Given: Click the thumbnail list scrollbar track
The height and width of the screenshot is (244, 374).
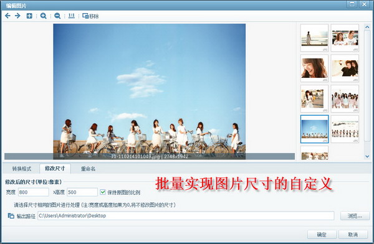Looking at the screenshot, I should click(367, 91).
